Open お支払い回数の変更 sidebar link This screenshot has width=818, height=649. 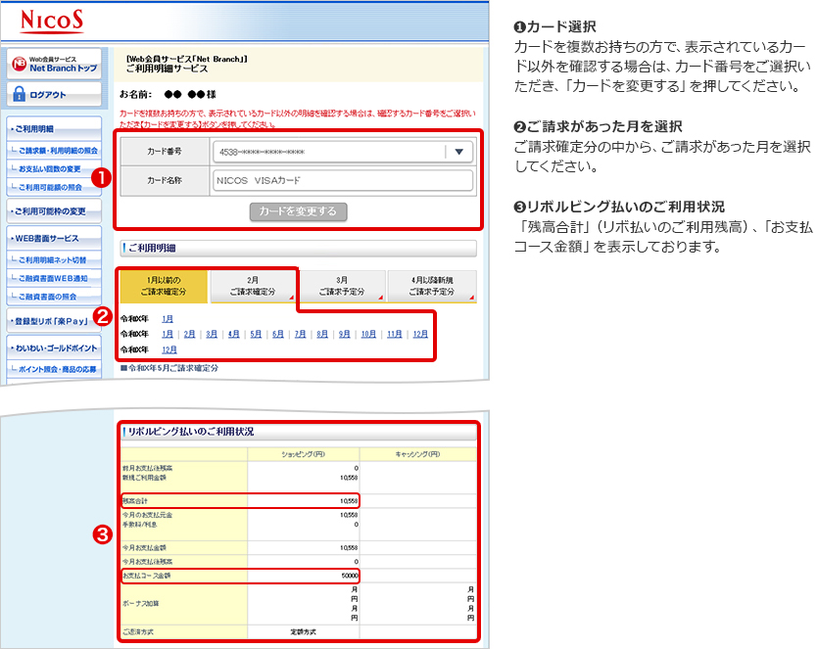click(x=54, y=168)
